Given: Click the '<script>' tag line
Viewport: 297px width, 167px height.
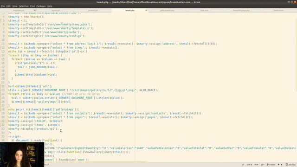Looking at the screenshot, I should [14, 136].
